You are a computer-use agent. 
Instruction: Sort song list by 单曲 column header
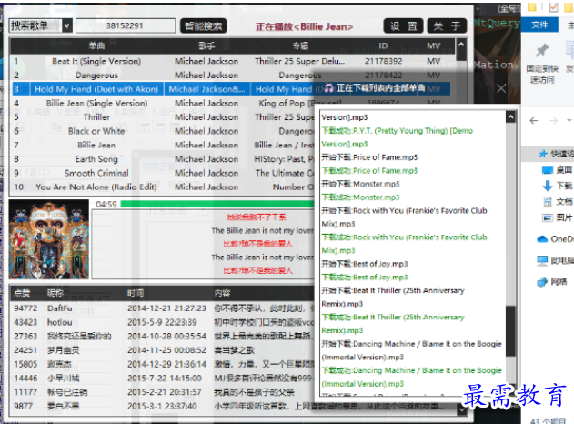[x=96, y=45]
